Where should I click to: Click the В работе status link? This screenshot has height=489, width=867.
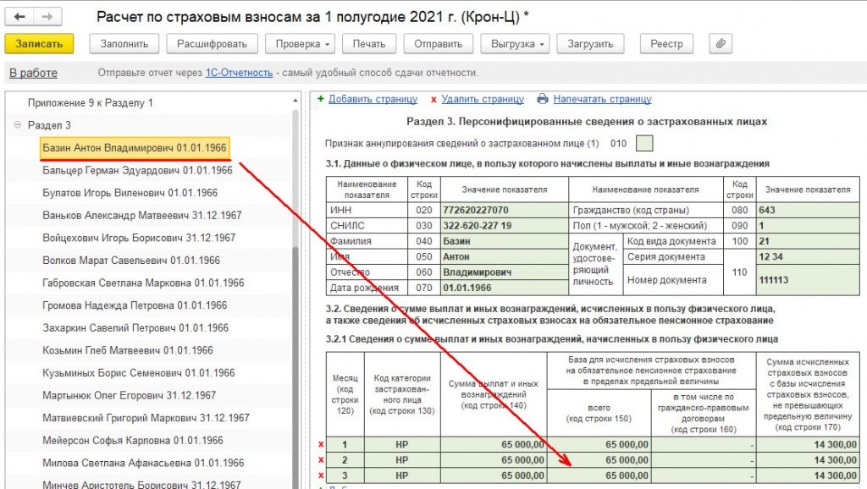[33, 73]
